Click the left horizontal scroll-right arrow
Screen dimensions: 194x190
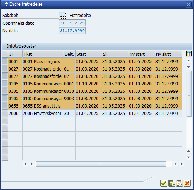(32, 164)
